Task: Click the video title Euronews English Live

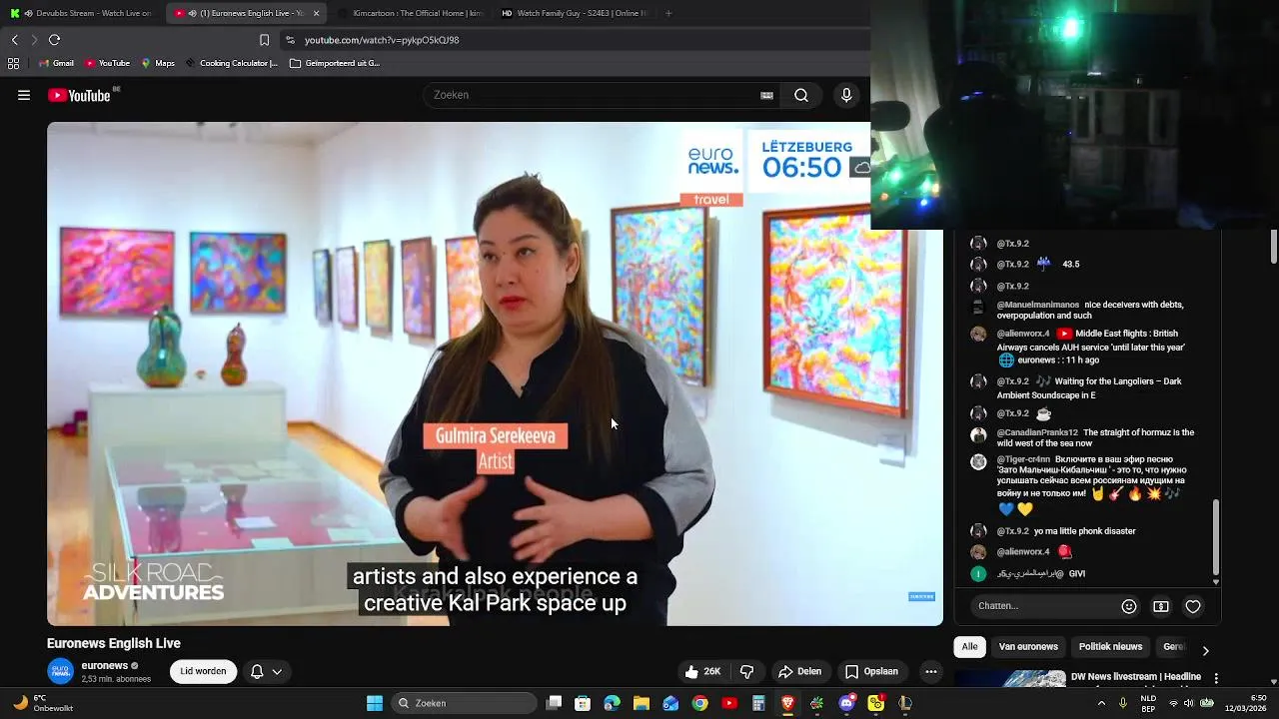Action: [x=114, y=643]
